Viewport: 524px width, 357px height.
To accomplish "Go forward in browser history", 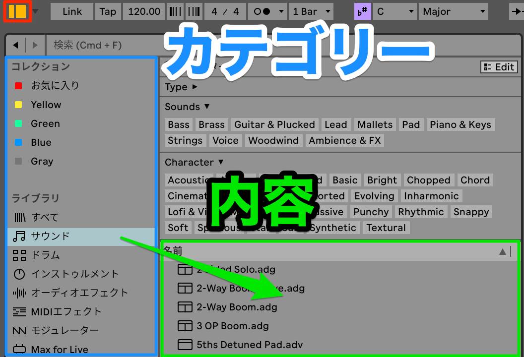I will click(35, 45).
